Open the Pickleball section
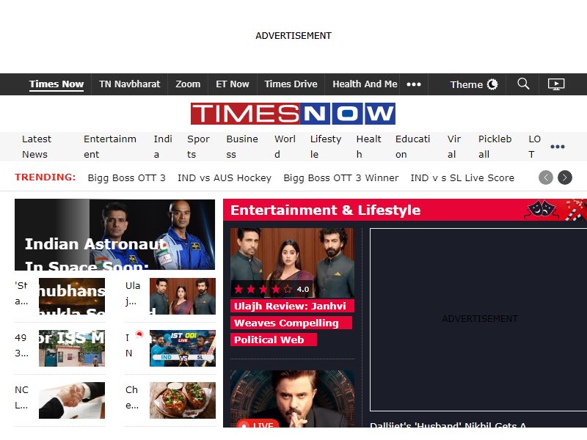 pos(495,147)
